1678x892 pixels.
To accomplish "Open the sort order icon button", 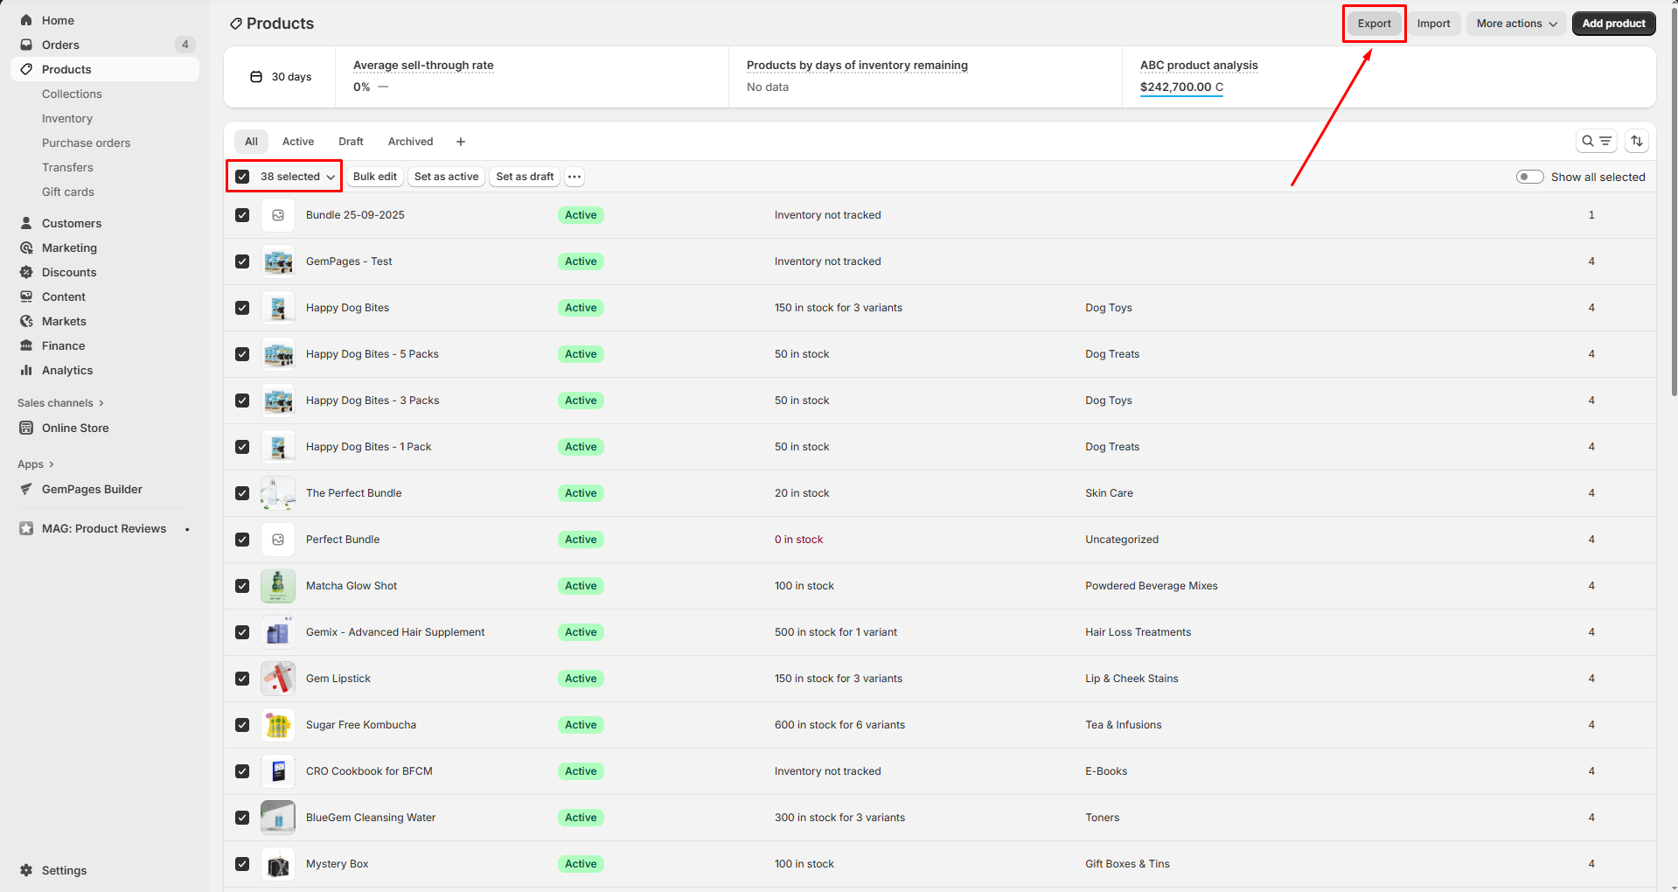I will (1637, 141).
